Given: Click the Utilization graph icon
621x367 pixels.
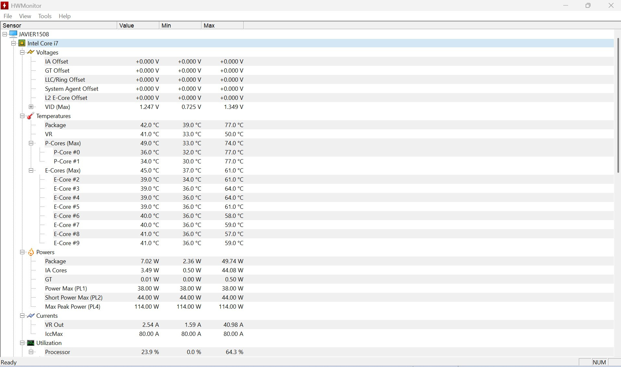Looking at the screenshot, I should (x=31, y=343).
